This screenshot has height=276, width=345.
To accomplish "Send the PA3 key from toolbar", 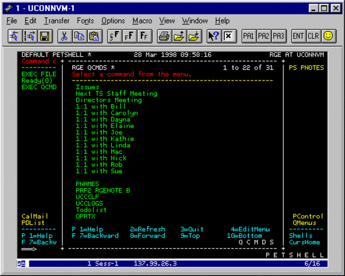I will [278, 36].
